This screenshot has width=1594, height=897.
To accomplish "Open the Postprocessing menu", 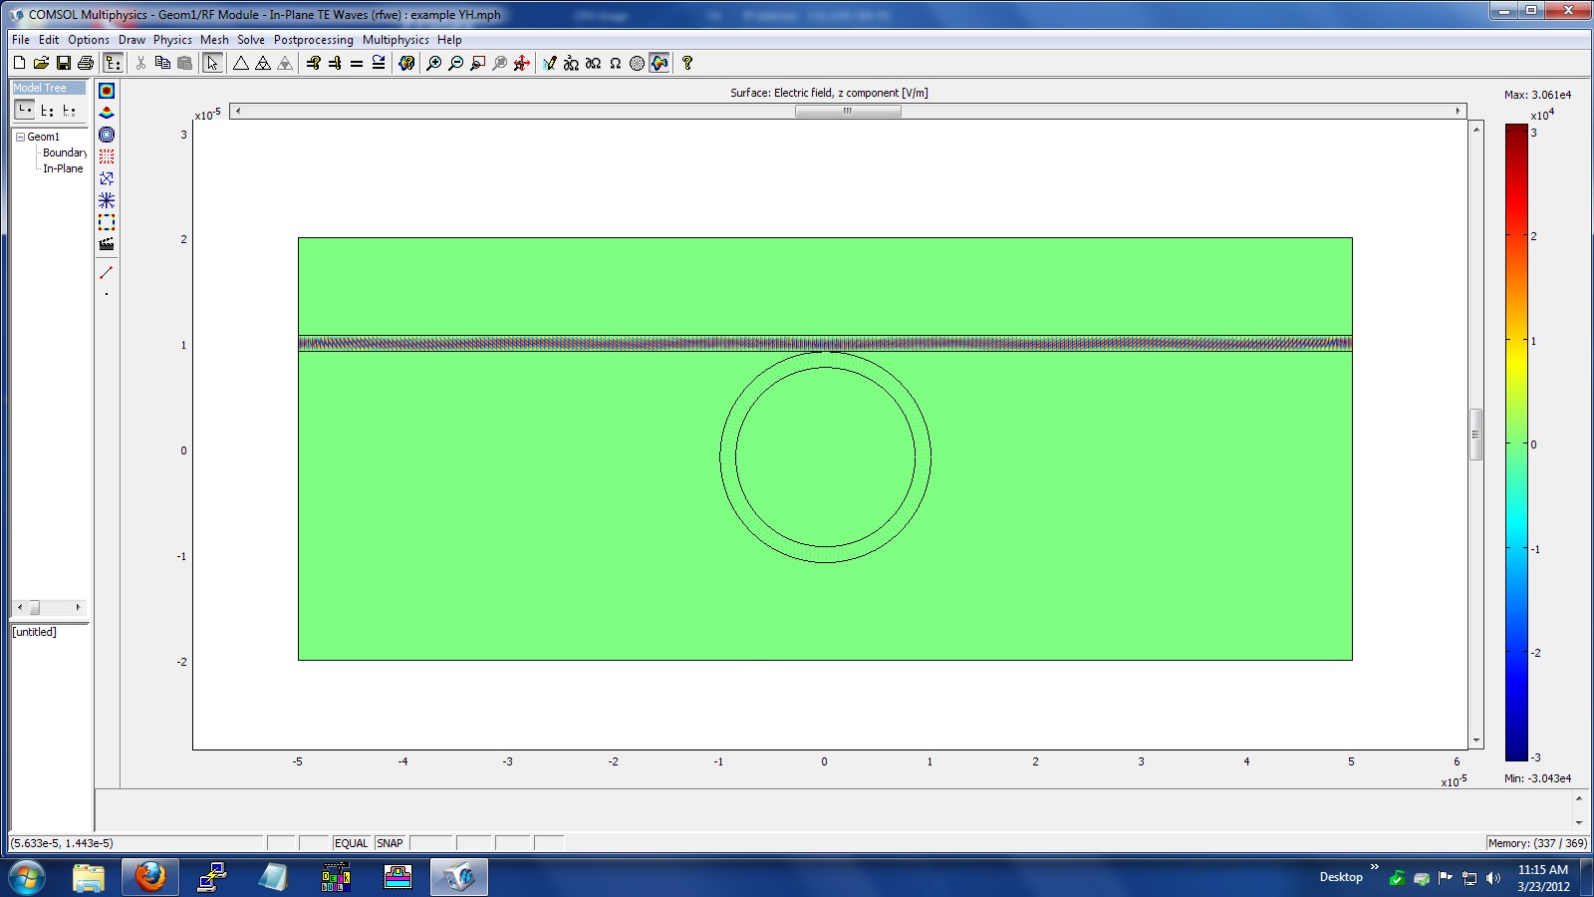I will coord(313,40).
